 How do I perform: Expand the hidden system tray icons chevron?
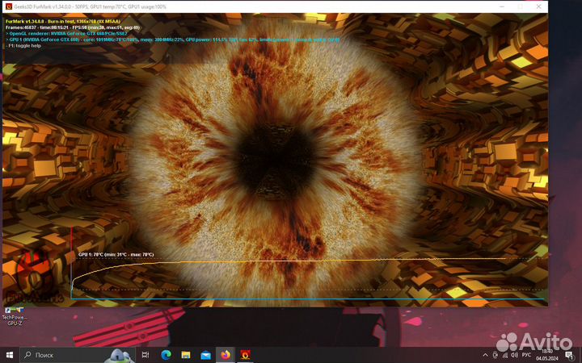[x=487, y=354]
